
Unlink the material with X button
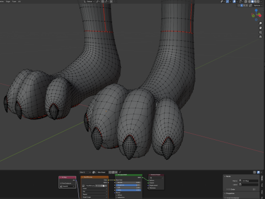tap(116, 172)
